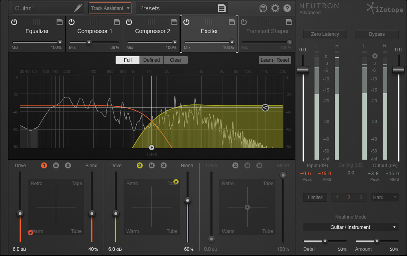Switch to Clear spectrum view
The width and height of the screenshot is (407, 256).
pyautogui.click(x=175, y=60)
